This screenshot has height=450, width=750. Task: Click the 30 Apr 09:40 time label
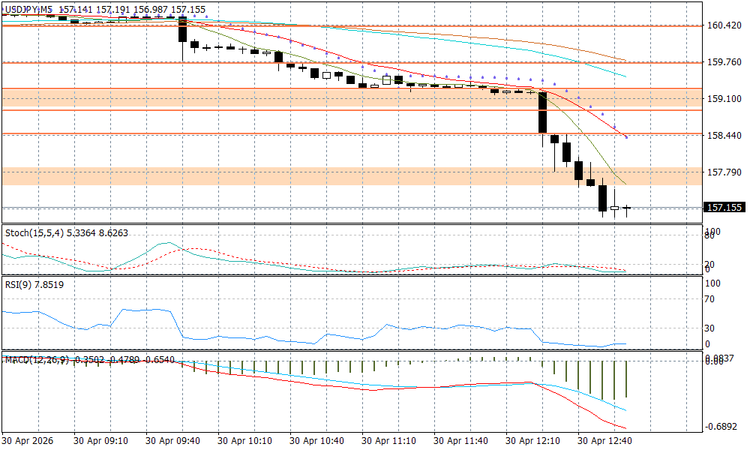[x=173, y=440]
